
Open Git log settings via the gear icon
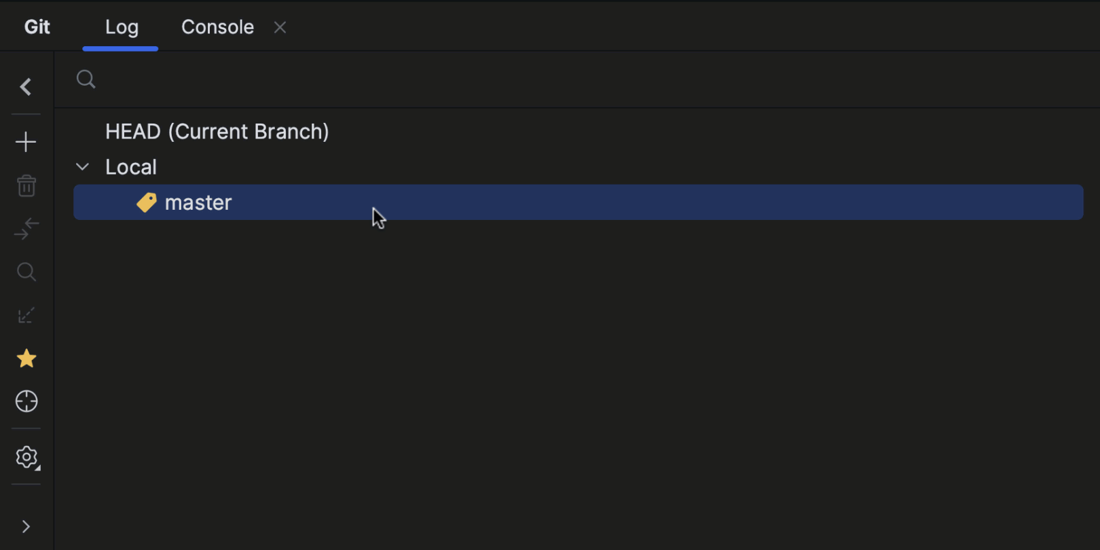(x=26, y=457)
